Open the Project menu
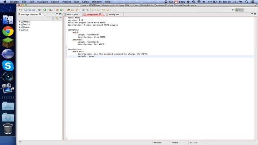This screenshot has height=145, width=258. pos(67,2)
